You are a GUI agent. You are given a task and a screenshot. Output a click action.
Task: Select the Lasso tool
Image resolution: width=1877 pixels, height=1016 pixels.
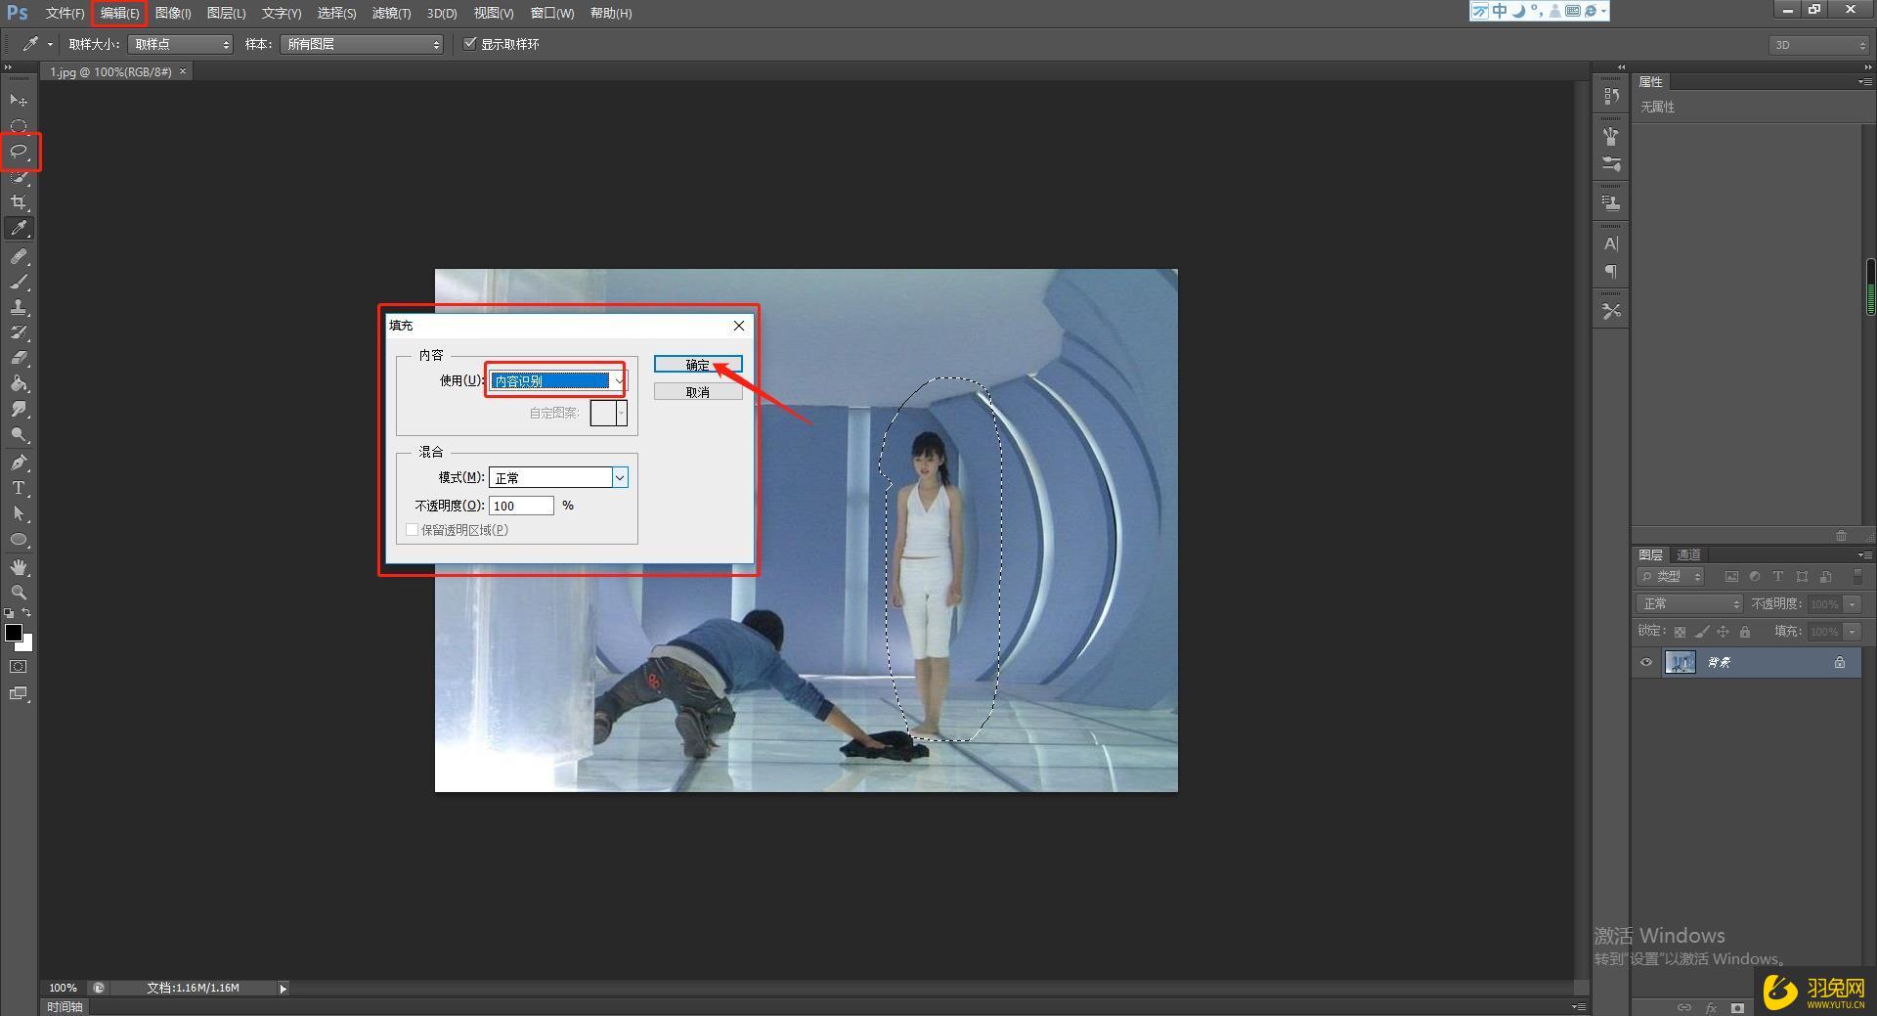(19, 152)
